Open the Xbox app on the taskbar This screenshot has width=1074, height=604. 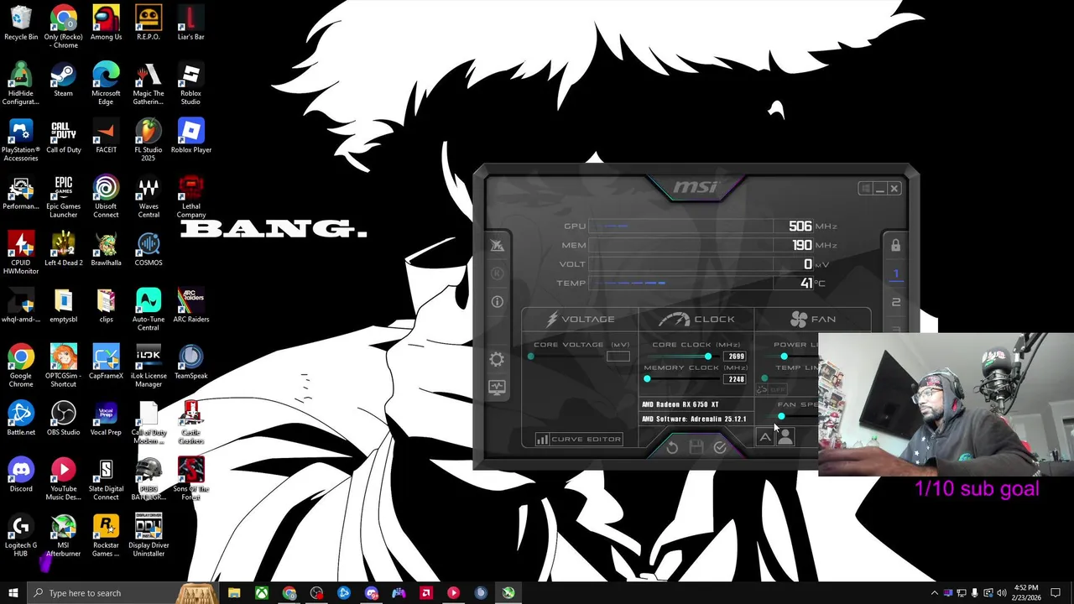262,593
